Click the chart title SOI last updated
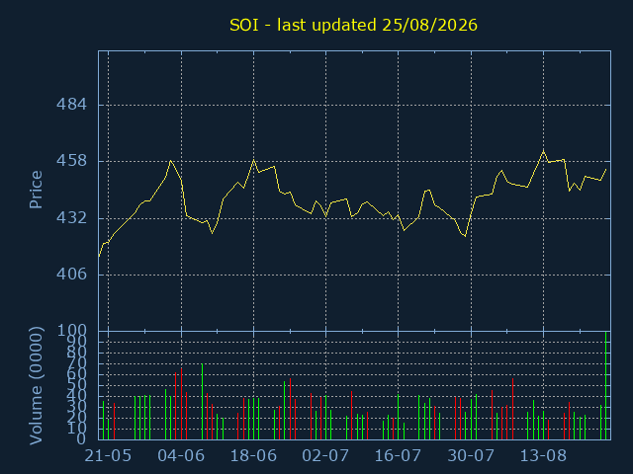Viewport: 633px width, 474px height. click(353, 25)
